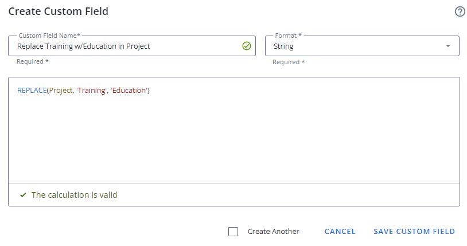Click the REPLACE function keyword
The image size is (467, 246).
[32, 91]
